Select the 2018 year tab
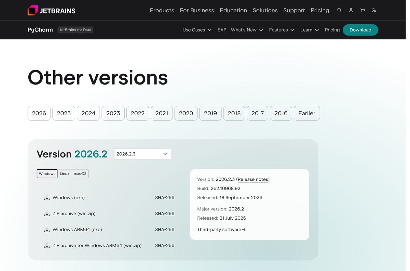The width and height of the screenshot is (410, 271). 234,113
